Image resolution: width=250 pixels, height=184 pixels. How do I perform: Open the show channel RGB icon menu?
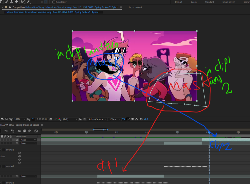click(60, 119)
